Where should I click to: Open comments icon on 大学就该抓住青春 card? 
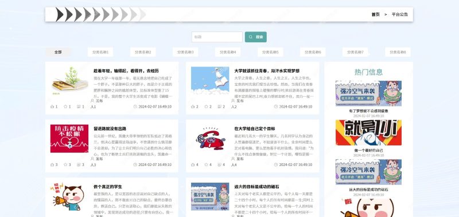click(220, 106)
